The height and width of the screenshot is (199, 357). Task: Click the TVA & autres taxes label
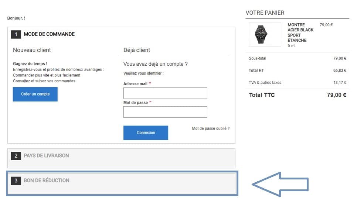click(x=265, y=82)
